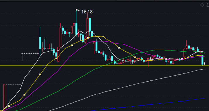
Task: Click the tall red breakout candle near the right edge
Action: [184, 53]
